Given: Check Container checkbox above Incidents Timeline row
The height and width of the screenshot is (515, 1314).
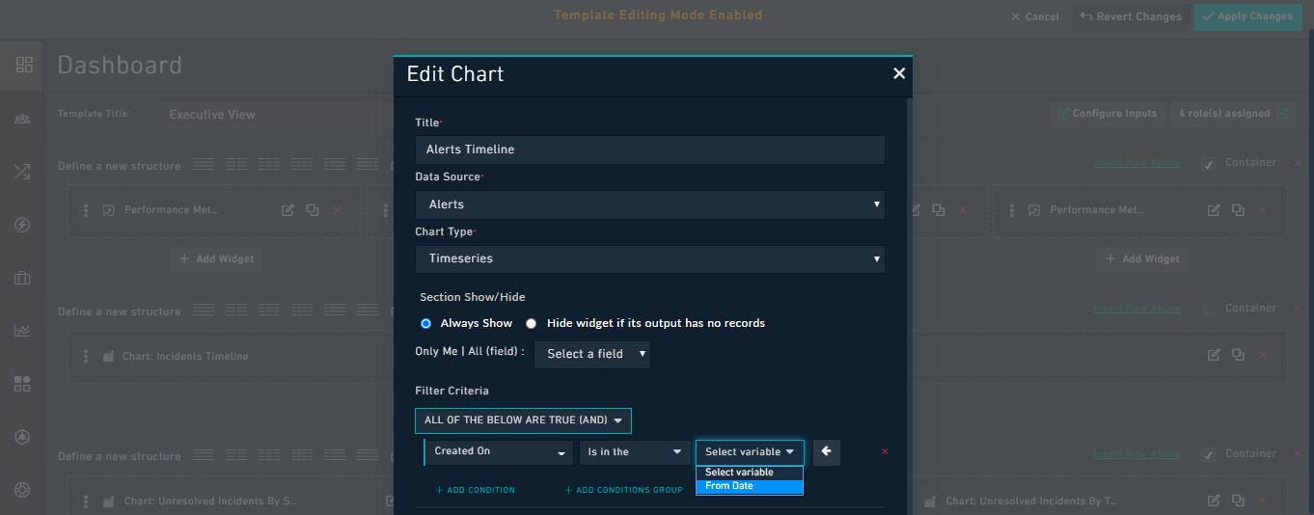Looking at the screenshot, I should (1208, 309).
